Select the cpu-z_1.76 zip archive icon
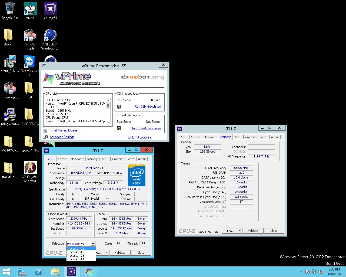 [30, 143]
